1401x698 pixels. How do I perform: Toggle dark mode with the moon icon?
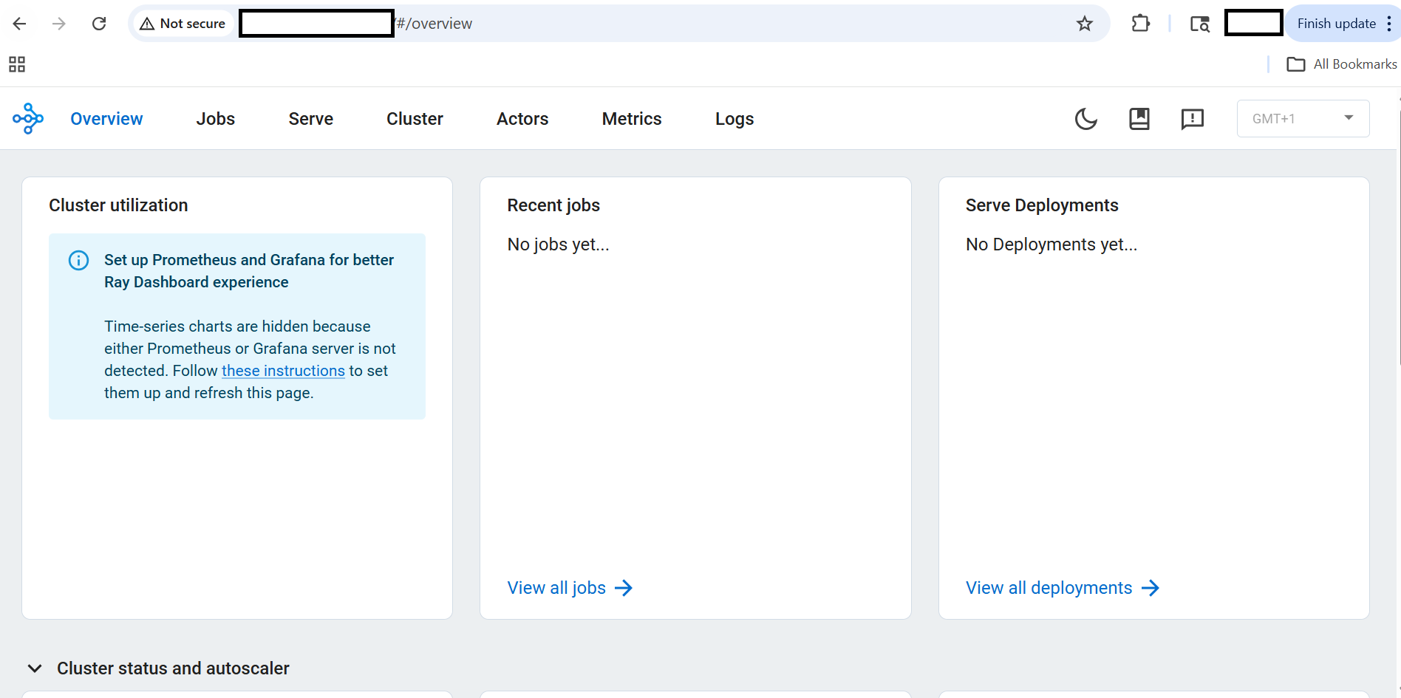1085,118
